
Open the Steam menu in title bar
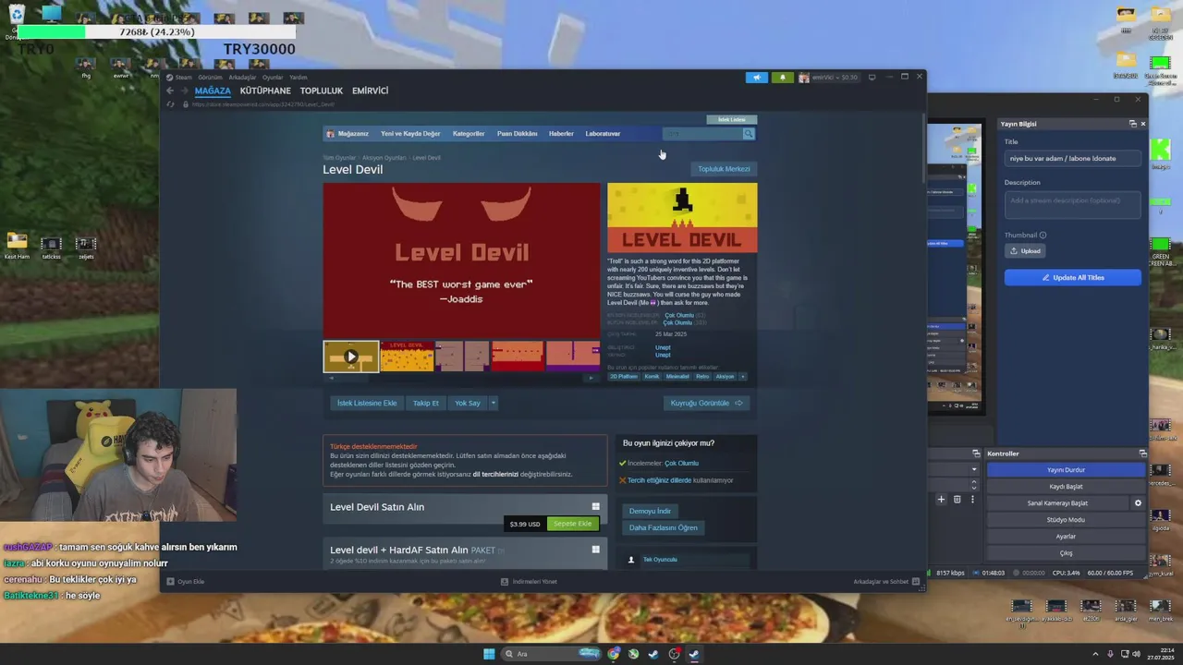tap(184, 78)
